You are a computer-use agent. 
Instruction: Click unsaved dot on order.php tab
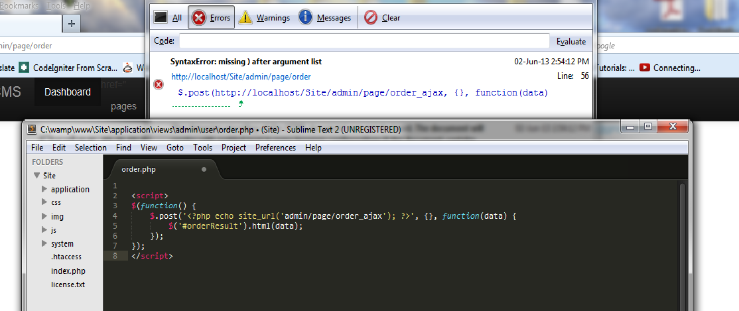(x=204, y=170)
